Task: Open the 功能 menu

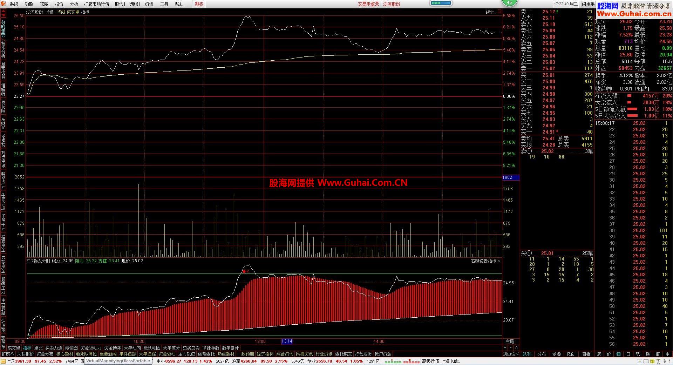Action: 29,4
